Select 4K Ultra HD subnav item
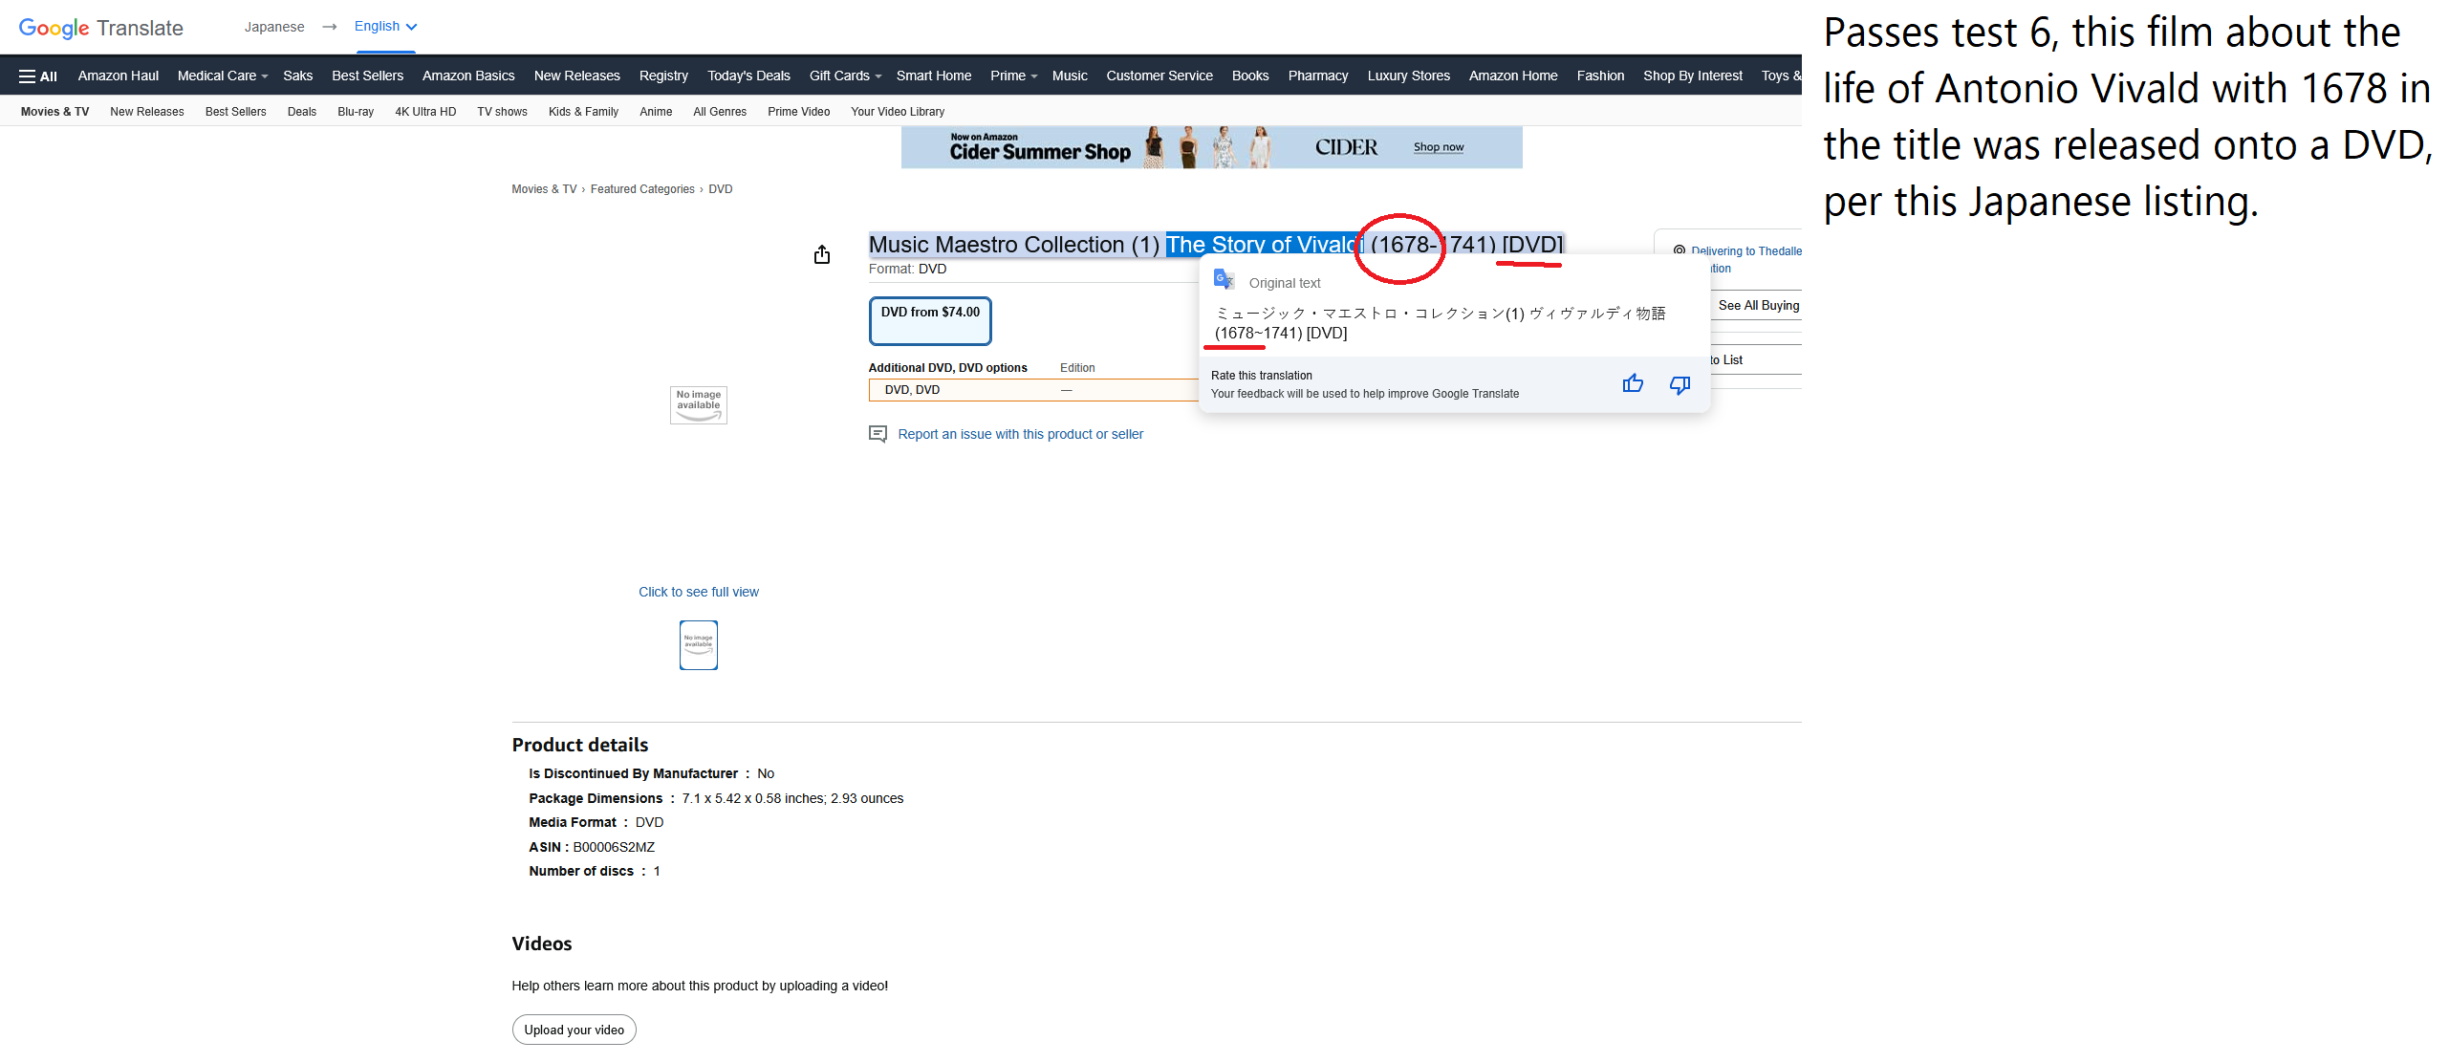 tap(425, 112)
